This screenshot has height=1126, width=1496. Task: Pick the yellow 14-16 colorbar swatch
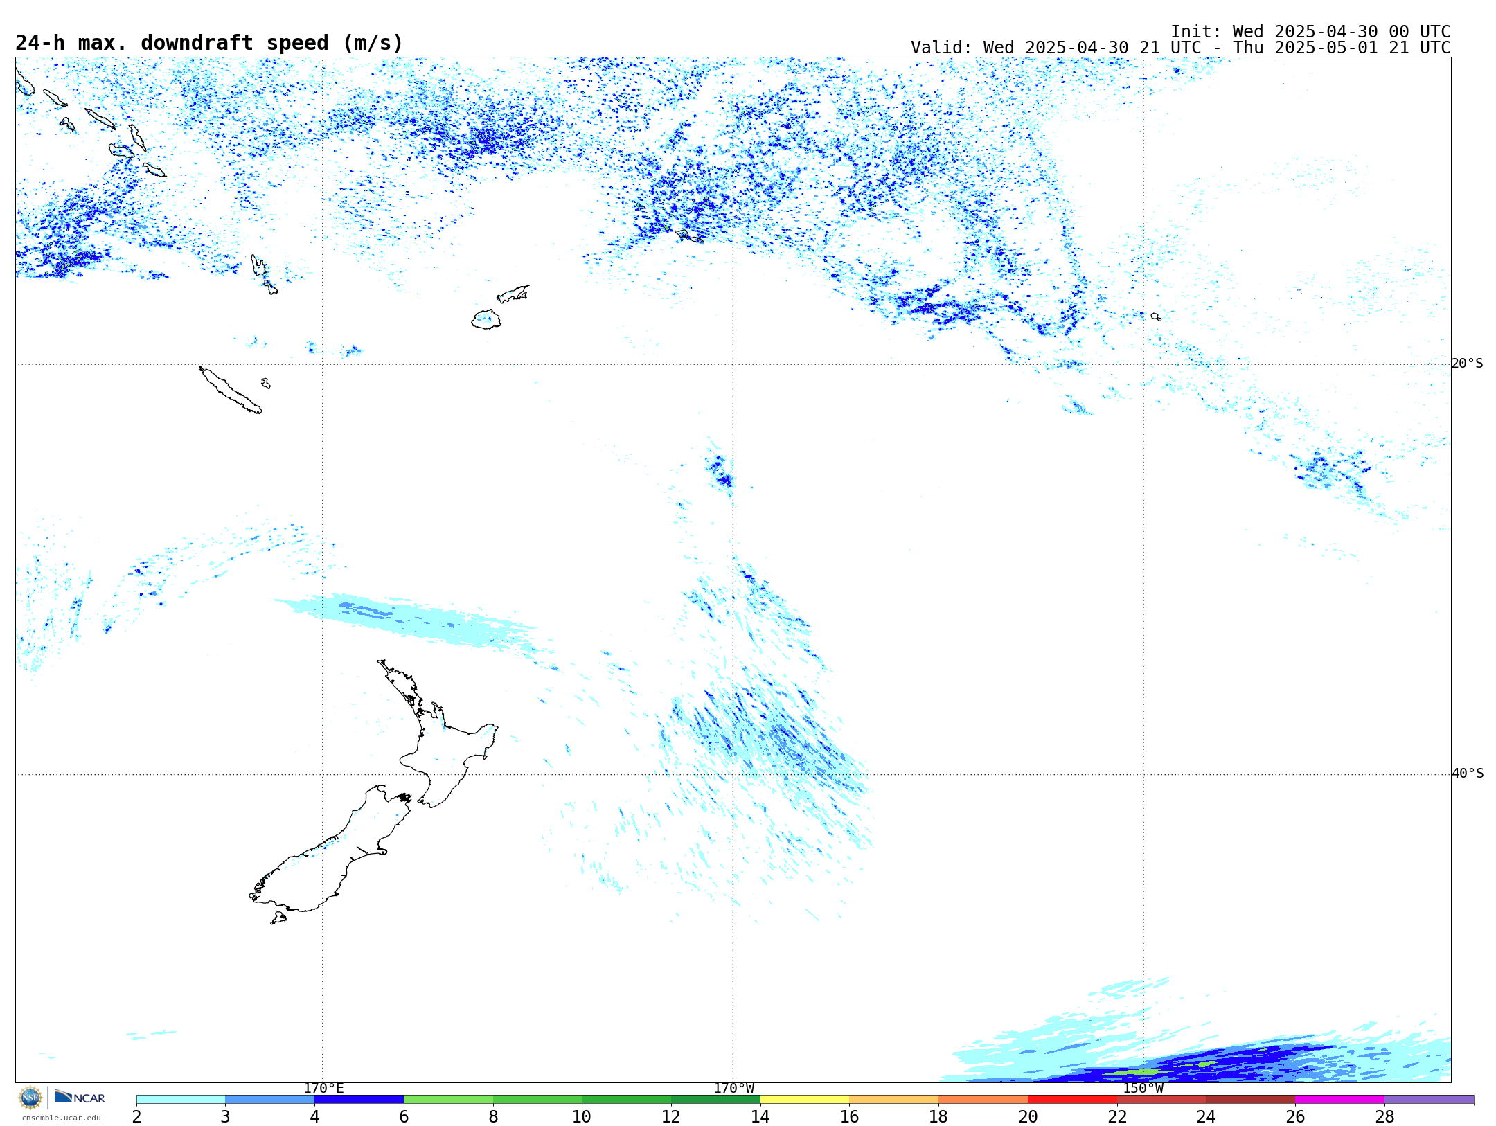click(805, 1100)
